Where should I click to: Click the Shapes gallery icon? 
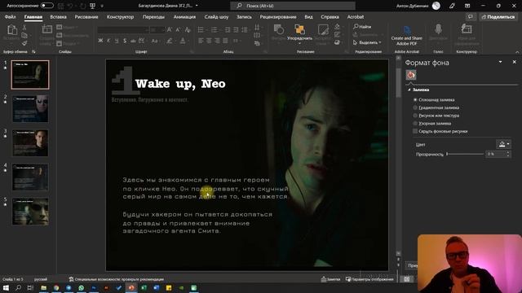[278, 29]
